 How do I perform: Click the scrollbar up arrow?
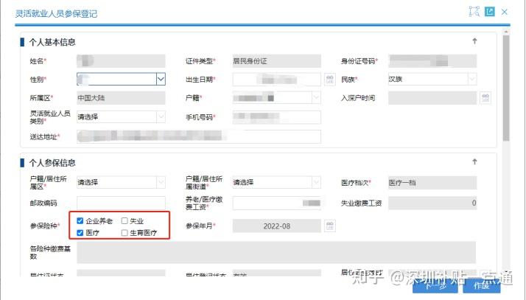[506, 31]
